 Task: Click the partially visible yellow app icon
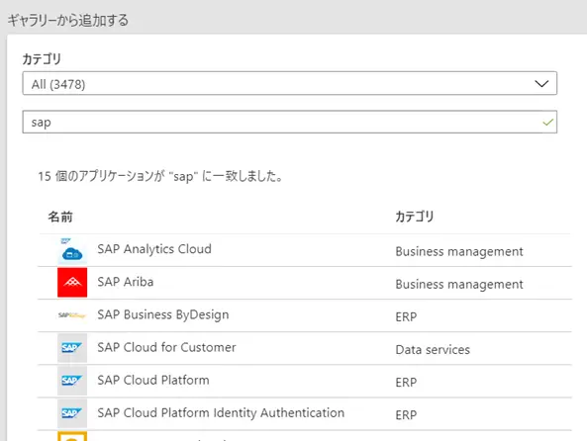click(72, 436)
